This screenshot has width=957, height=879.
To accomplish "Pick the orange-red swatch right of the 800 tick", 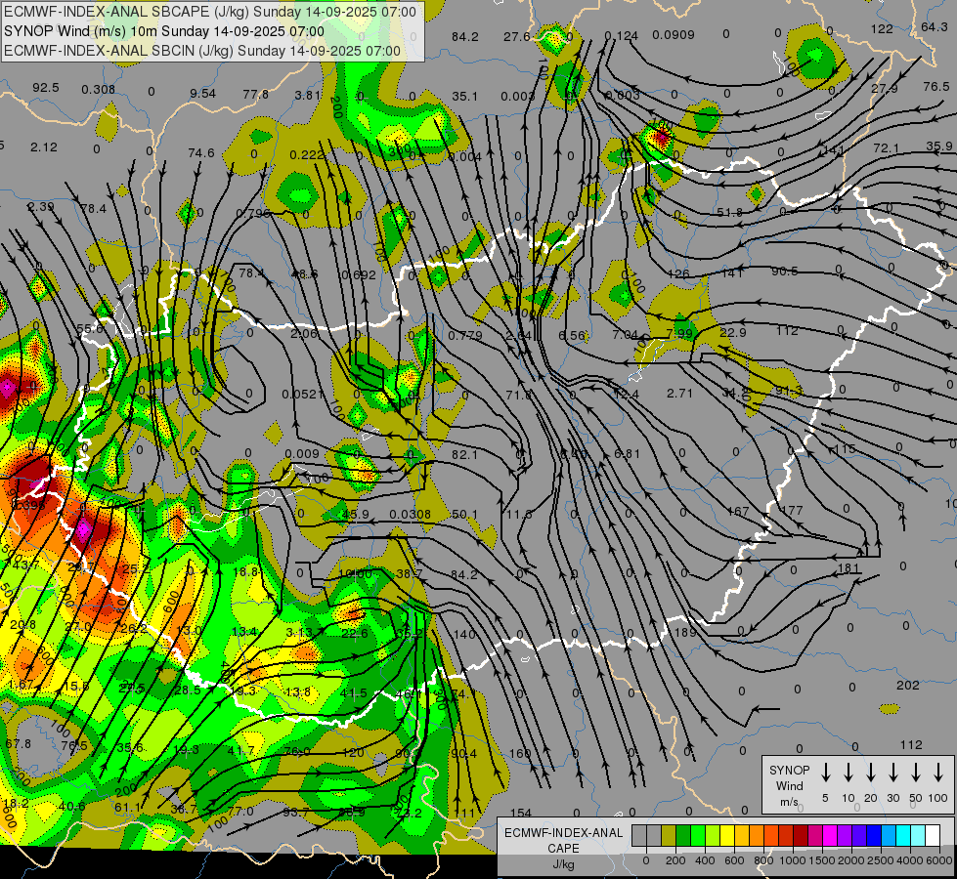I will pos(771,835).
